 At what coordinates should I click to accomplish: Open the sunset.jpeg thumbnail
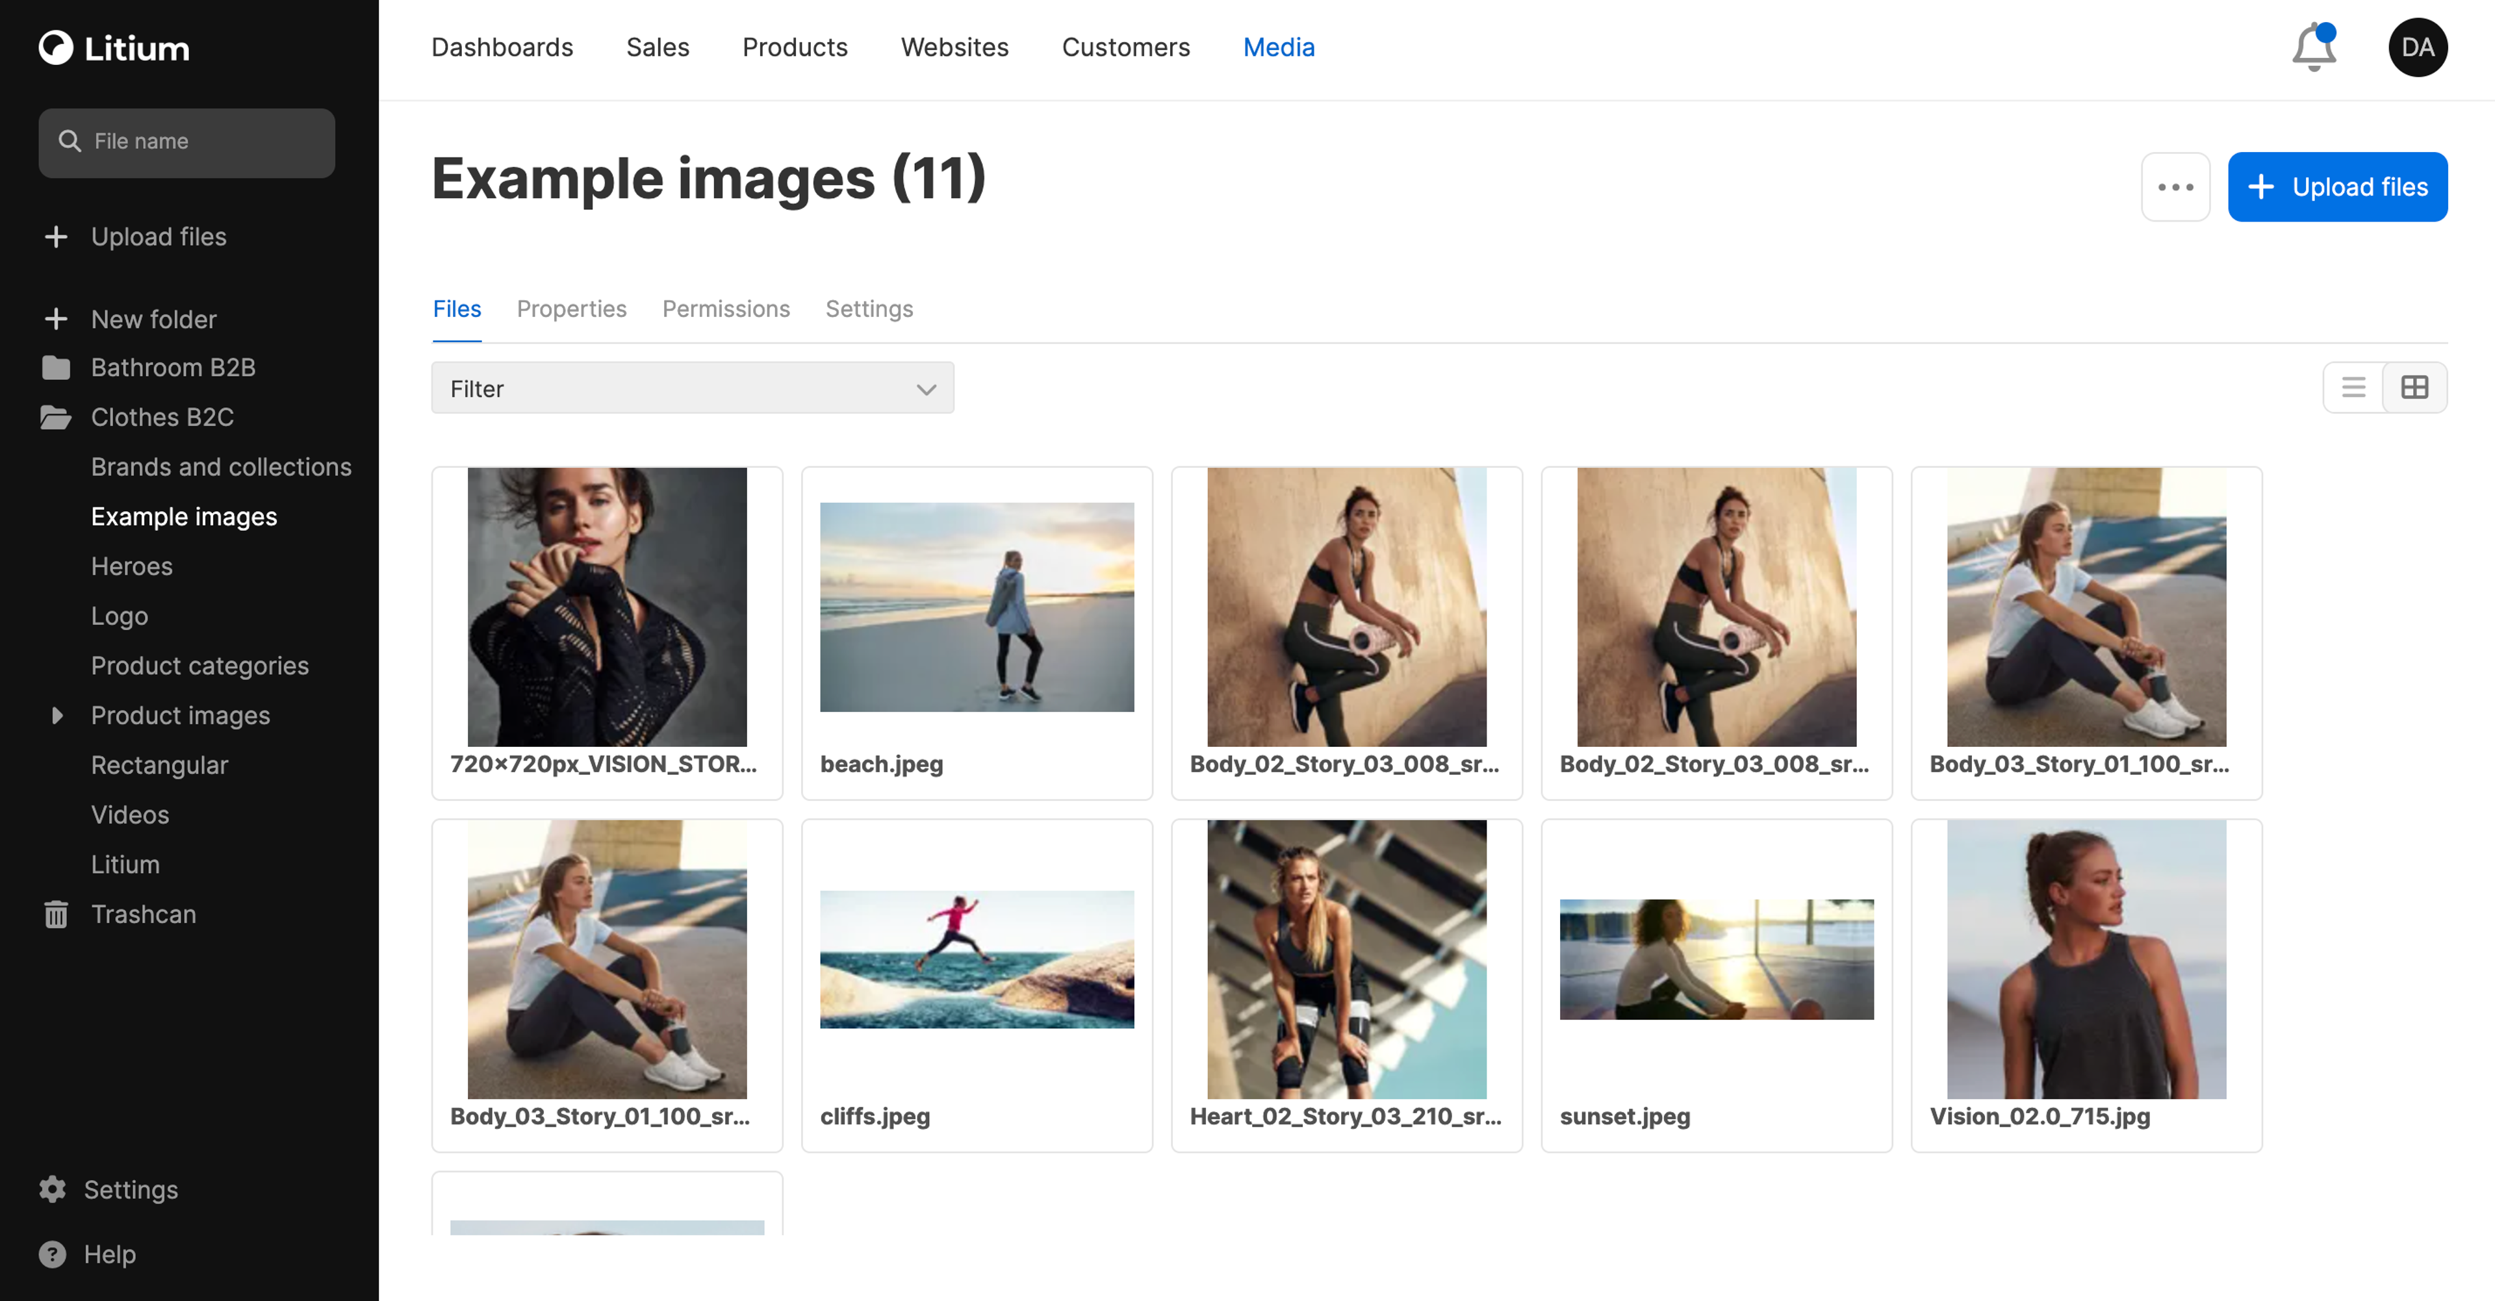1716,959
